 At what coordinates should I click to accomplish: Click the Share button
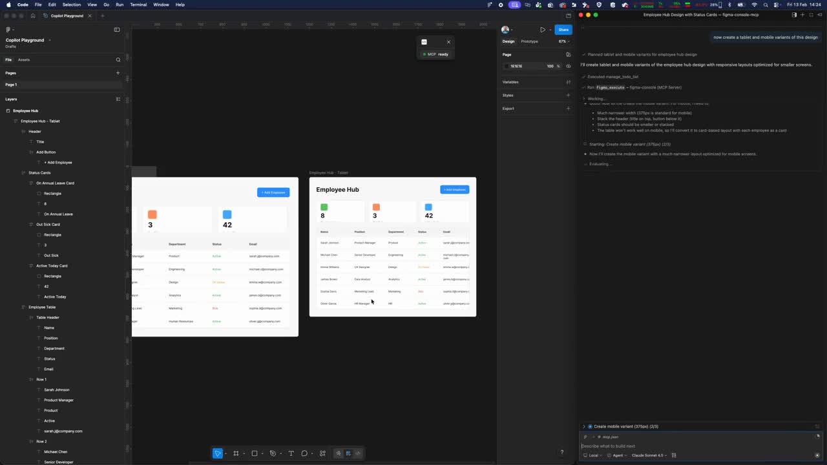tap(563, 29)
